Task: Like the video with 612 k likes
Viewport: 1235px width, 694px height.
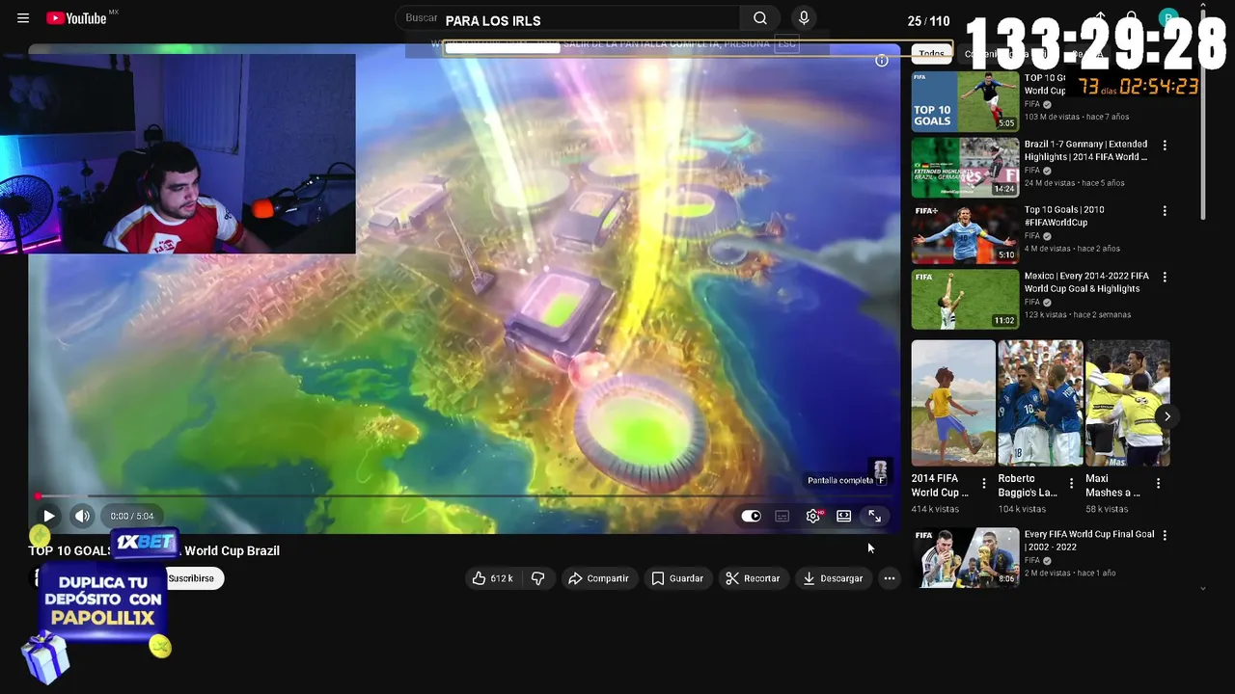Action: pyautogui.click(x=492, y=578)
